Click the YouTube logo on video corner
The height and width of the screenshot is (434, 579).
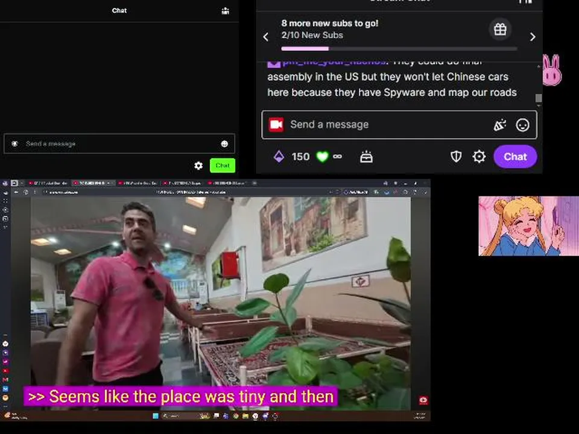pyautogui.click(x=423, y=400)
